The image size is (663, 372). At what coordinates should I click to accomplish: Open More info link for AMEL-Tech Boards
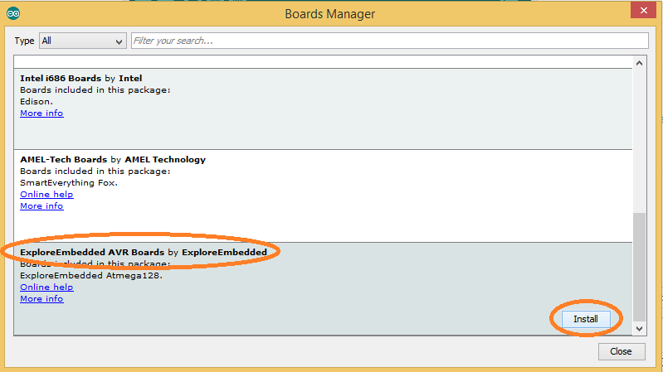pos(41,206)
